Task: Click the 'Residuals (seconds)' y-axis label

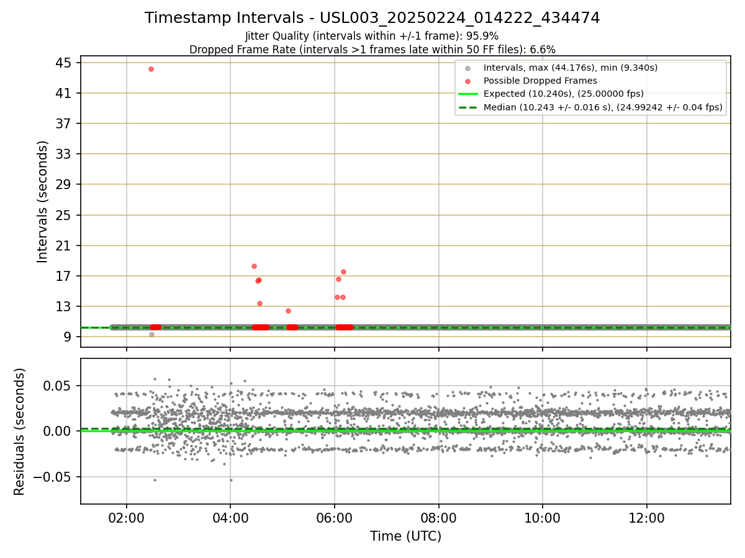Action: click(x=20, y=432)
